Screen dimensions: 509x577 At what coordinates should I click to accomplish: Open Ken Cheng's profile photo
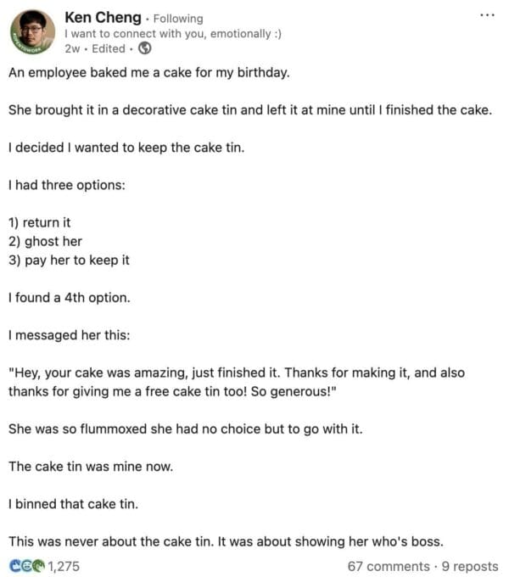[x=31, y=31]
